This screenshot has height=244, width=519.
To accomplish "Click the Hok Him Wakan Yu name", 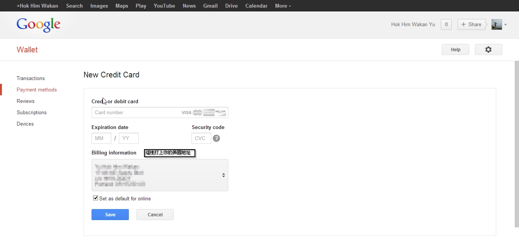I will (413, 24).
